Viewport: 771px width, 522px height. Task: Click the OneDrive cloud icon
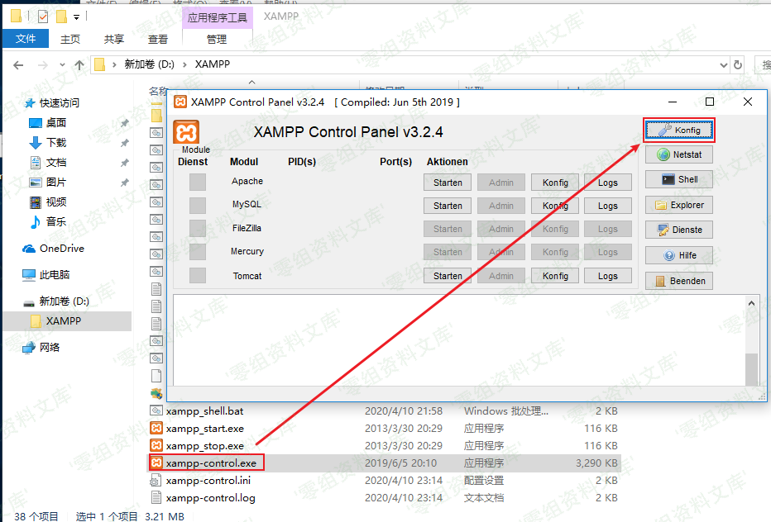pos(29,249)
